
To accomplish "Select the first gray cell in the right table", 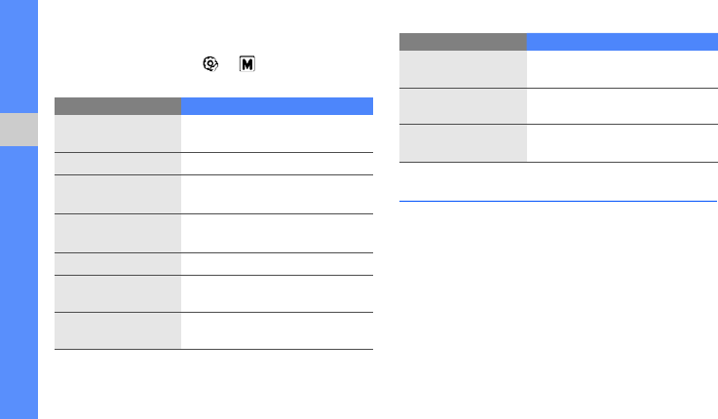I will pos(464,68).
